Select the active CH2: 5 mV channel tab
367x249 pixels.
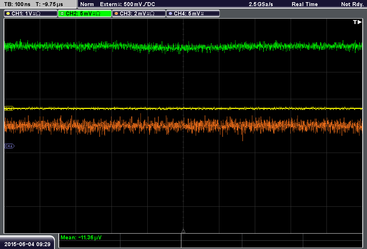pos(85,14)
